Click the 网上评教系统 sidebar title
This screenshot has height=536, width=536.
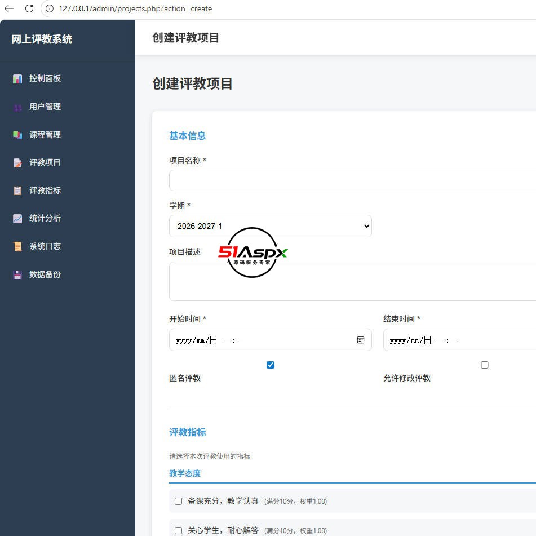coord(42,39)
